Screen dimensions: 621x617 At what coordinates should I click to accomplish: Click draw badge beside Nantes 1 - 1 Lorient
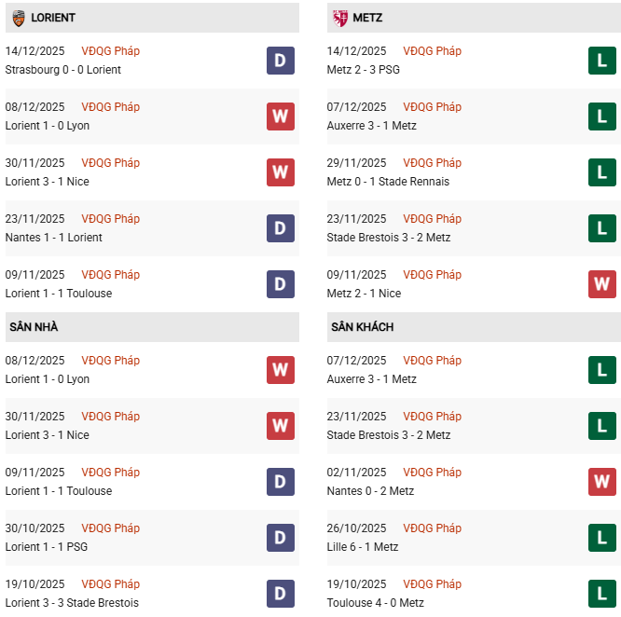280,228
